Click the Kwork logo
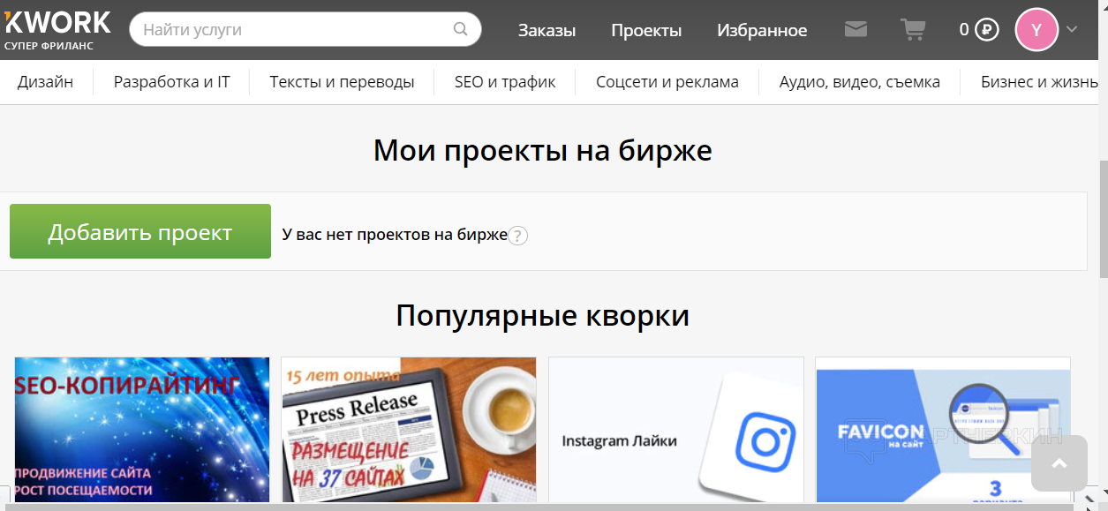Image resolution: width=1108 pixels, height=511 pixels. pyautogui.click(x=57, y=29)
